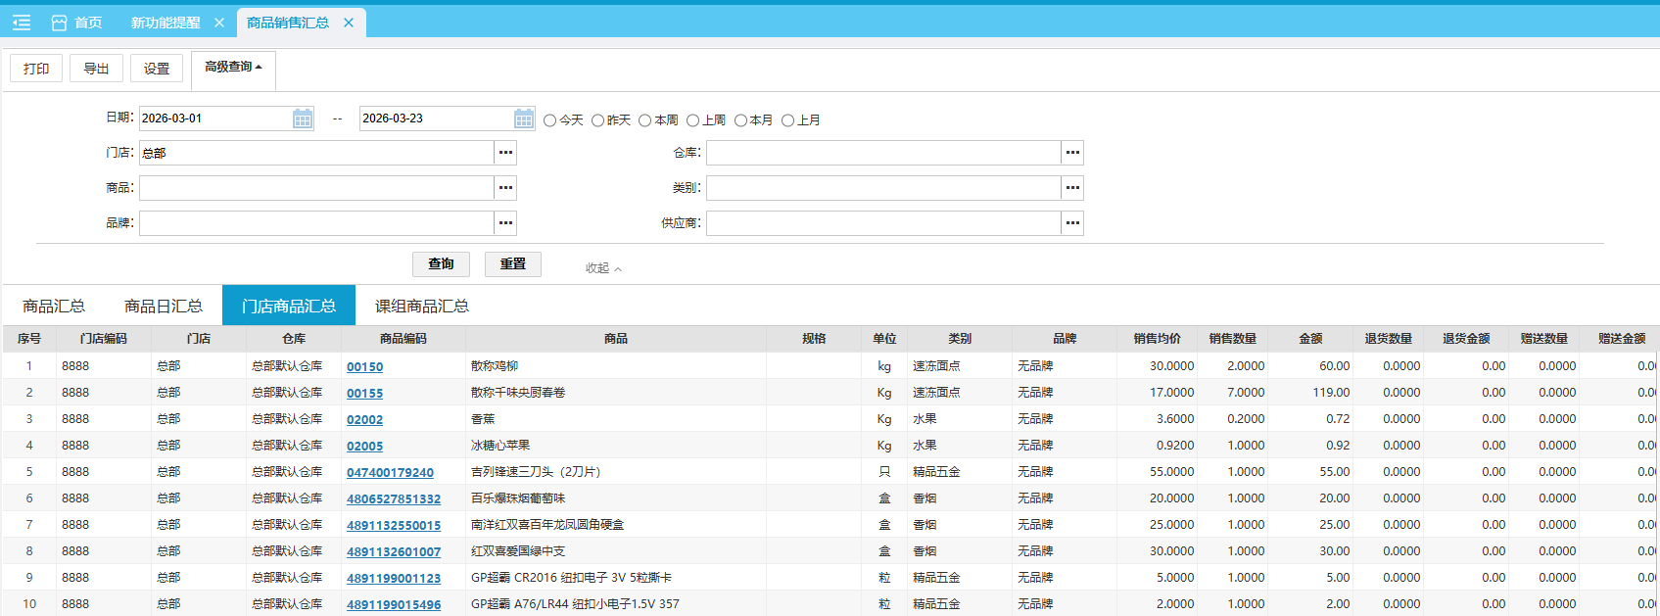Open product code link 047400179240
Image resolution: width=1660 pixels, height=616 pixels.
[x=390, y=472]
